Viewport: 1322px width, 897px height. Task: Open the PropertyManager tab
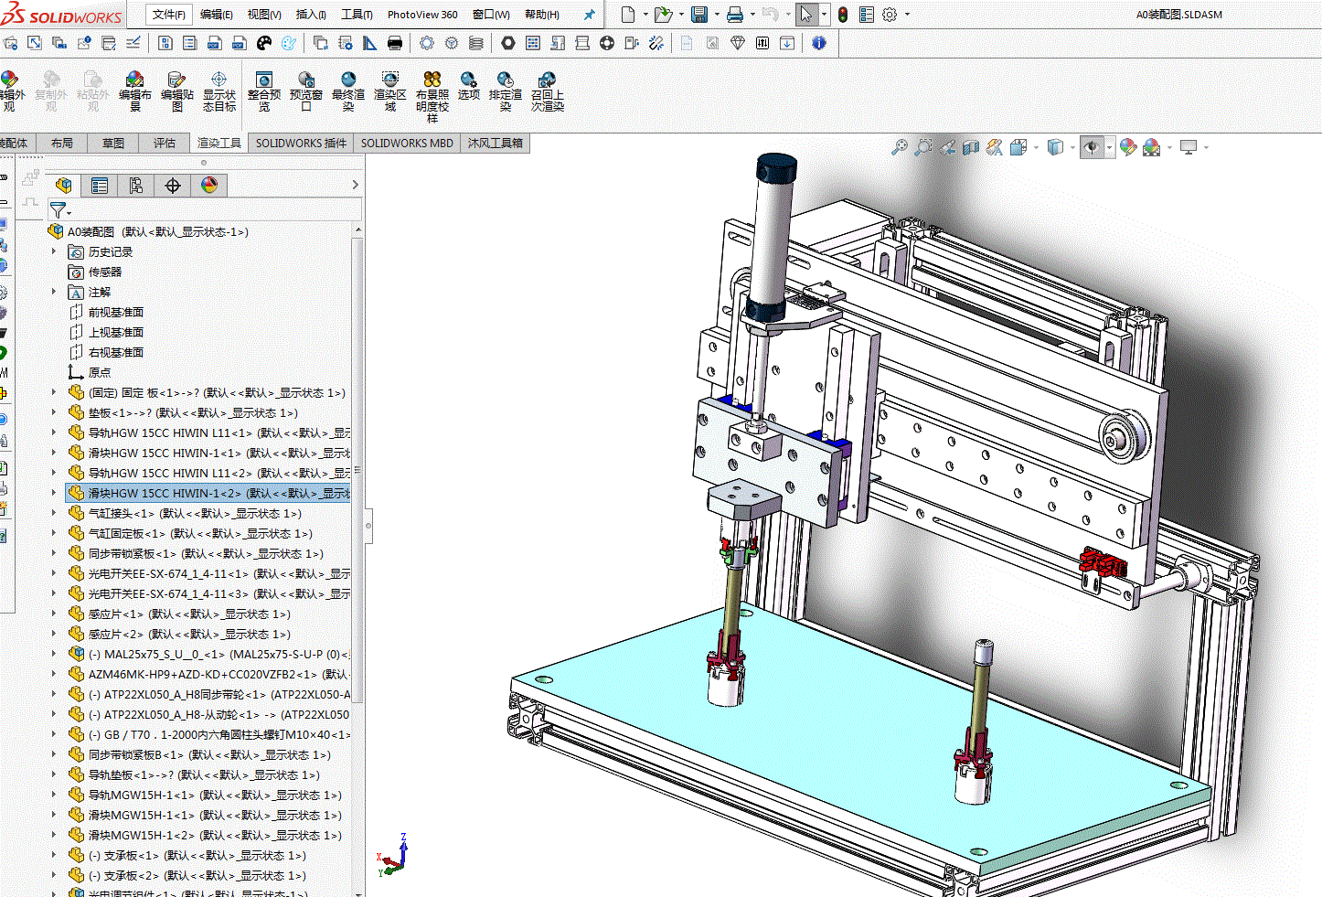point(100,186)
